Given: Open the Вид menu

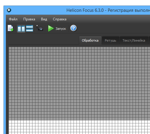Looking at the screenshot, I should click(44, 19).
